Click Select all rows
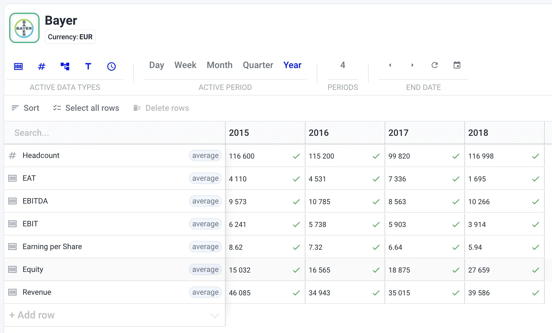This screenshot has width=552, height=333. pos(86,108)
